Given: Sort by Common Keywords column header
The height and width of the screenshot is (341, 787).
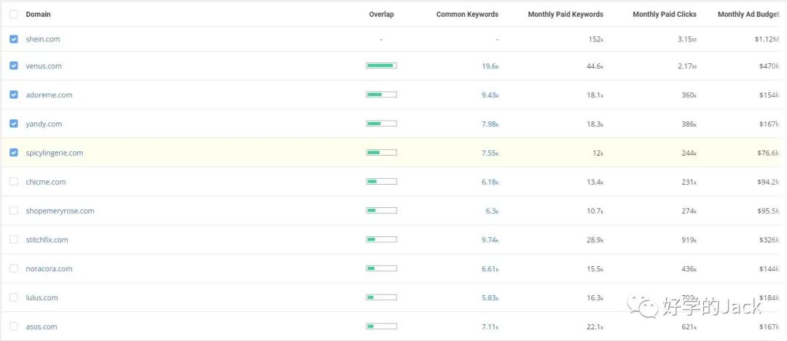Looking at the screenshot, I should [467, 15].
